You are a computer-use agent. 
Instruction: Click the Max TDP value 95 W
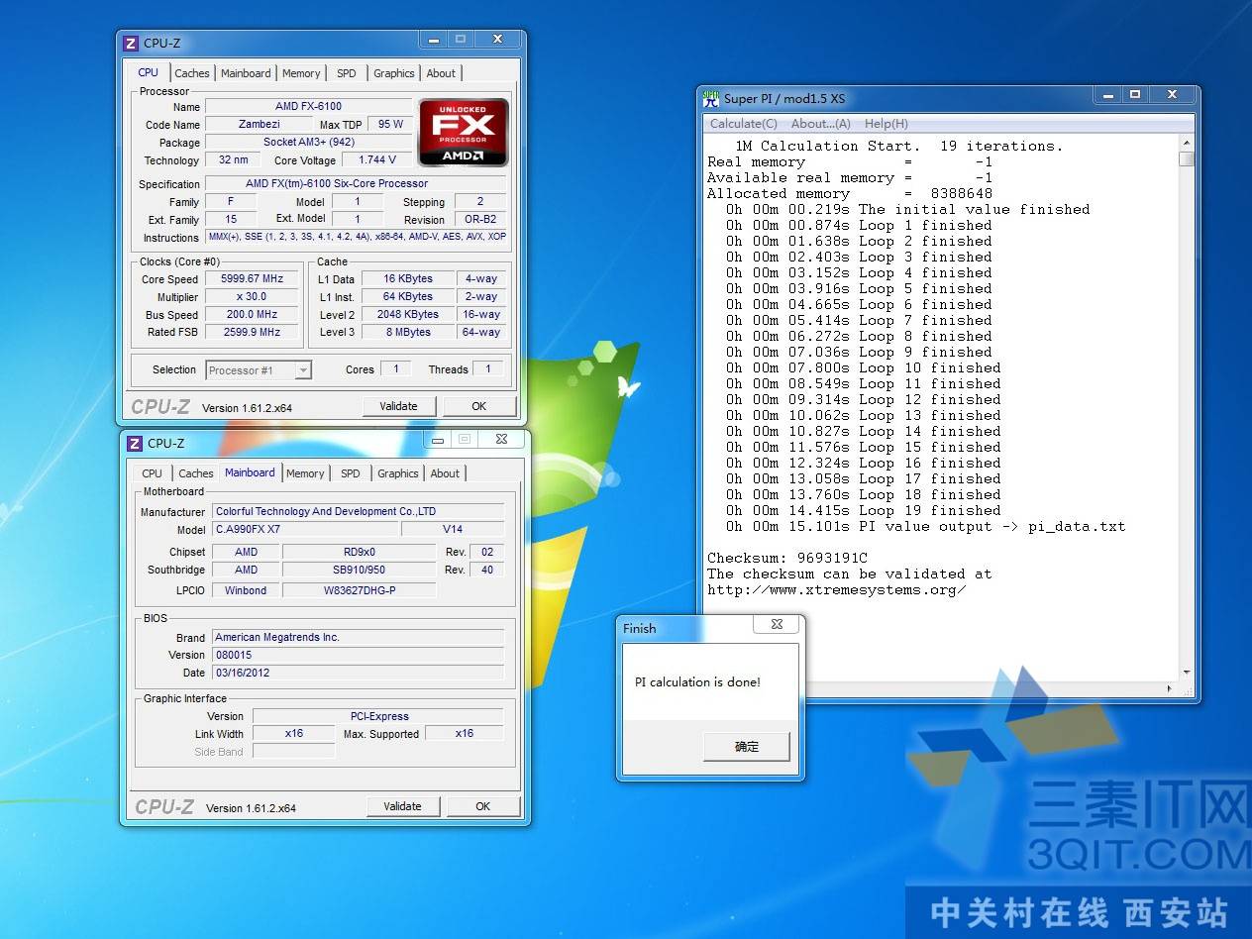click(390, 124)
